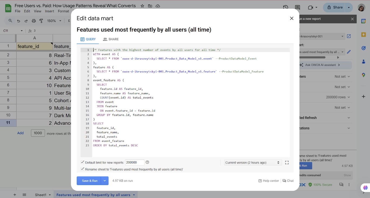Open the Format menu
Screen dimensions: 370x198
(63, 11)
